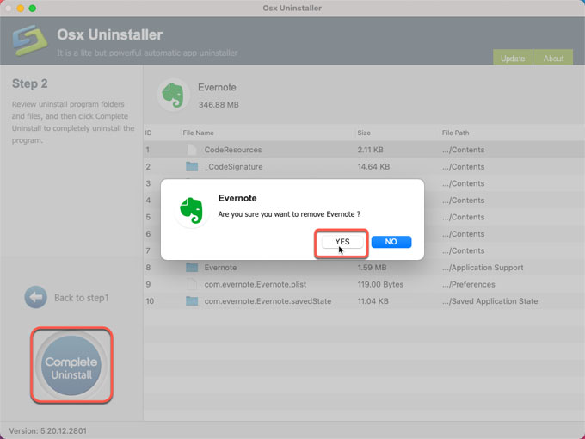Click the 119.00 Bytes size cell
The height and width of the screenshot is (439, 585).
380,284
